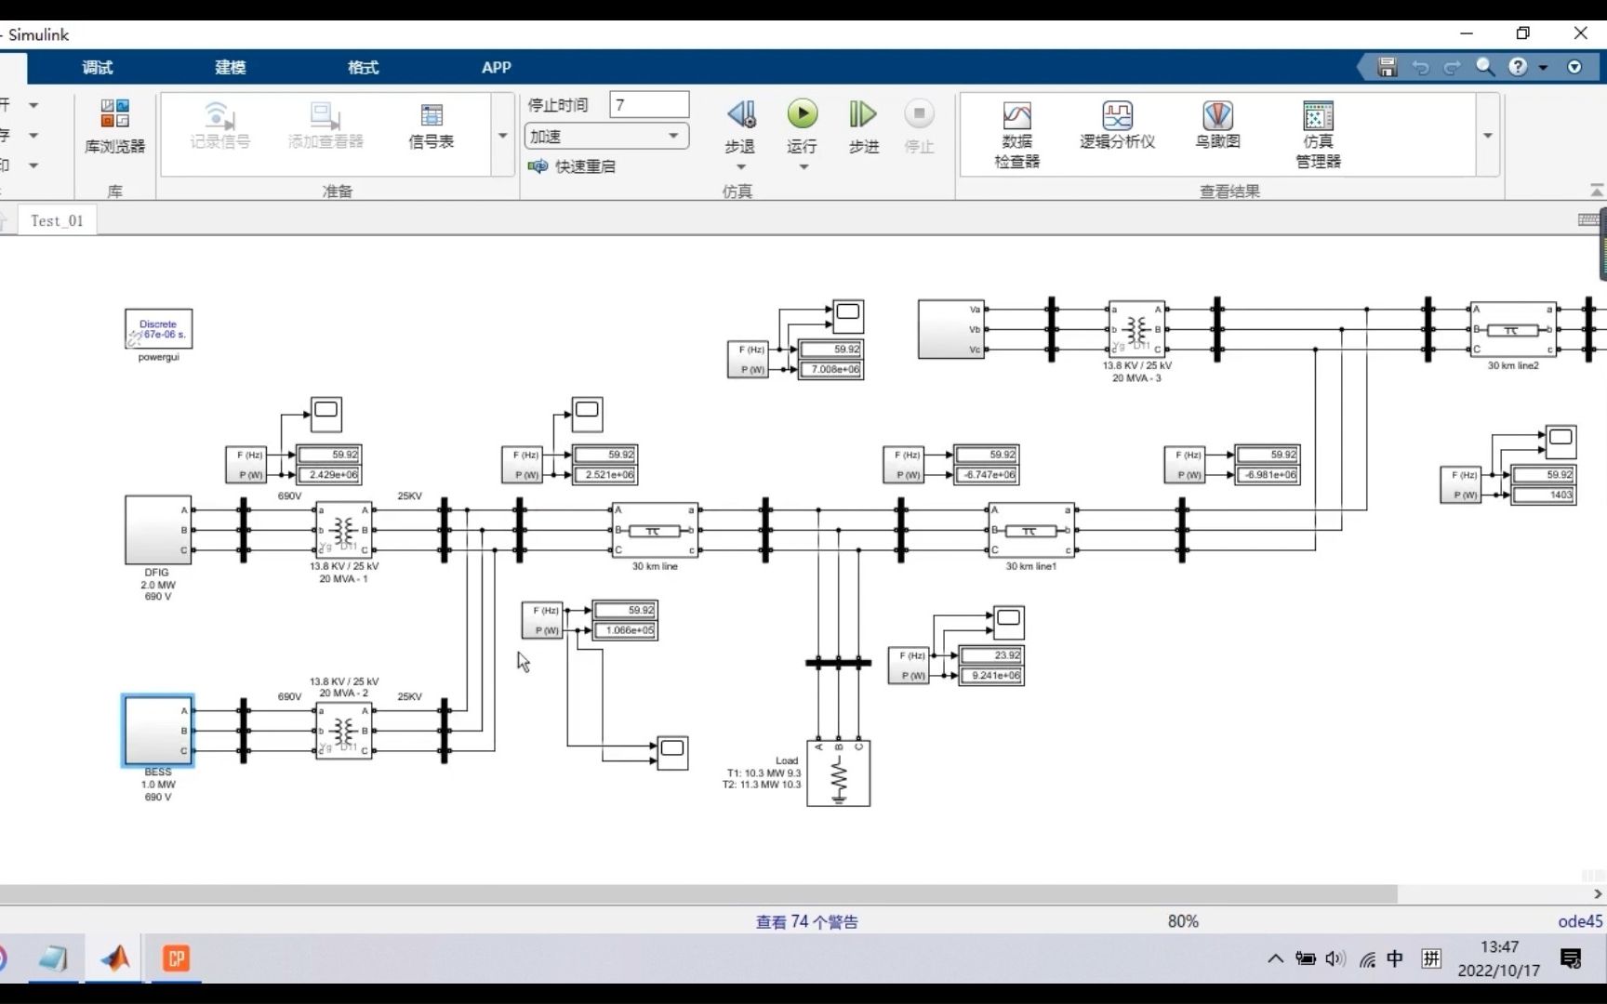The image size is (1607, 1004).
Task: Click the horizontal canvas scrollbar
Action: [698, 893]
